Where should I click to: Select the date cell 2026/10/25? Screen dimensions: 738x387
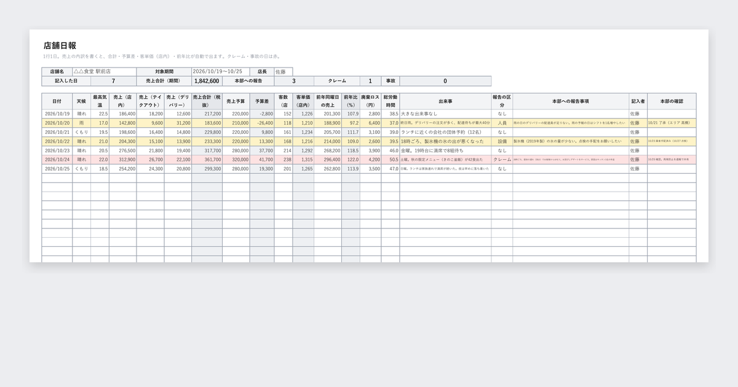pyautogui.click(x=57, y=169)
